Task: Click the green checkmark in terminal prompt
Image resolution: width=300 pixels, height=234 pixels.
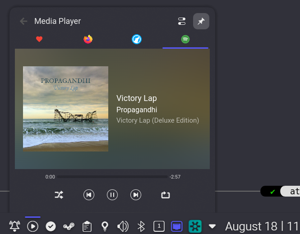Action: [272, 192]
